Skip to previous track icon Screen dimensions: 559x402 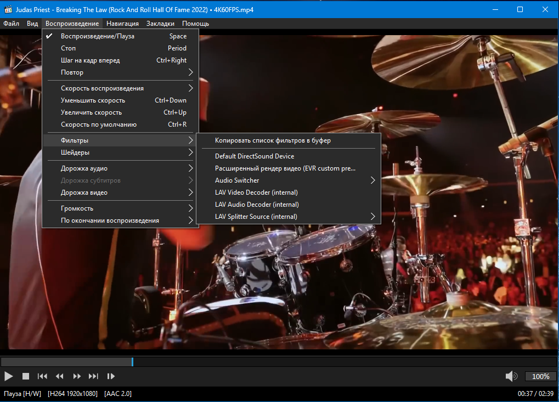tap(42, 376)
